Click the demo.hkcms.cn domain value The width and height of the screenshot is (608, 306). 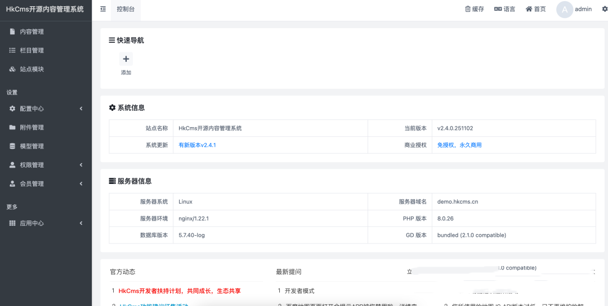(x=458, y=202)
